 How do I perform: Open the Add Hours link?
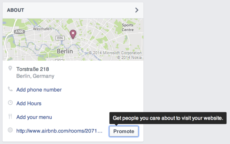pos(29,104)
